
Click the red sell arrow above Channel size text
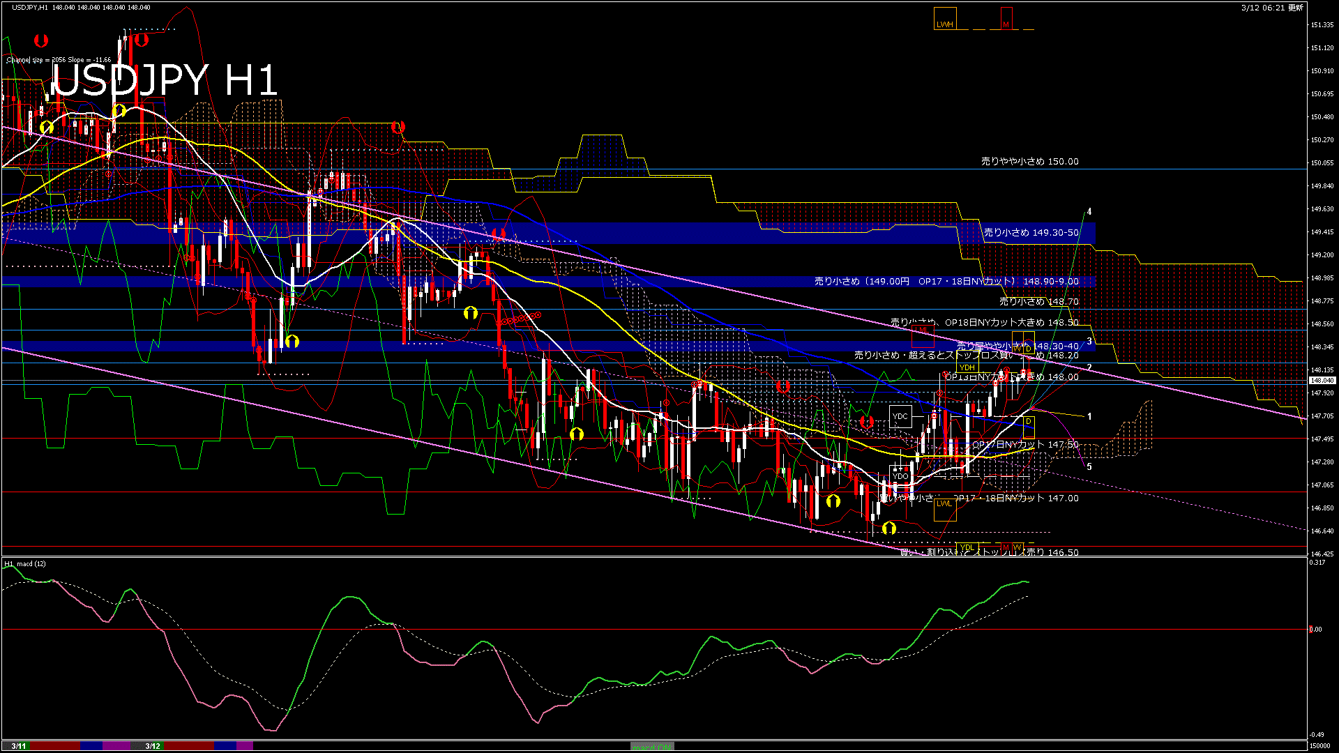pos(41,41)
